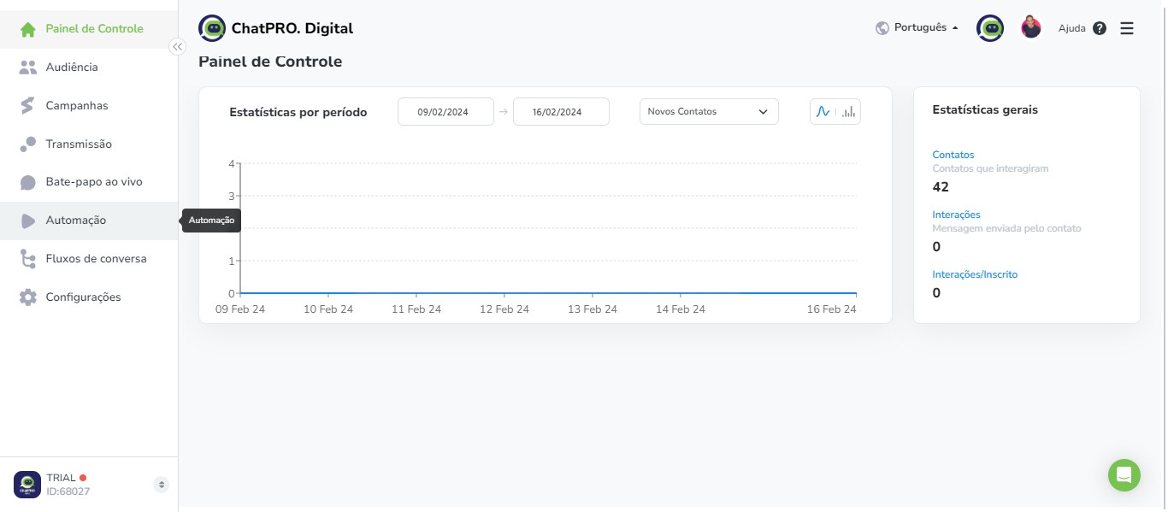Open the Português language dropdown
Screen dimensions: 1168x512
(926, 28)
